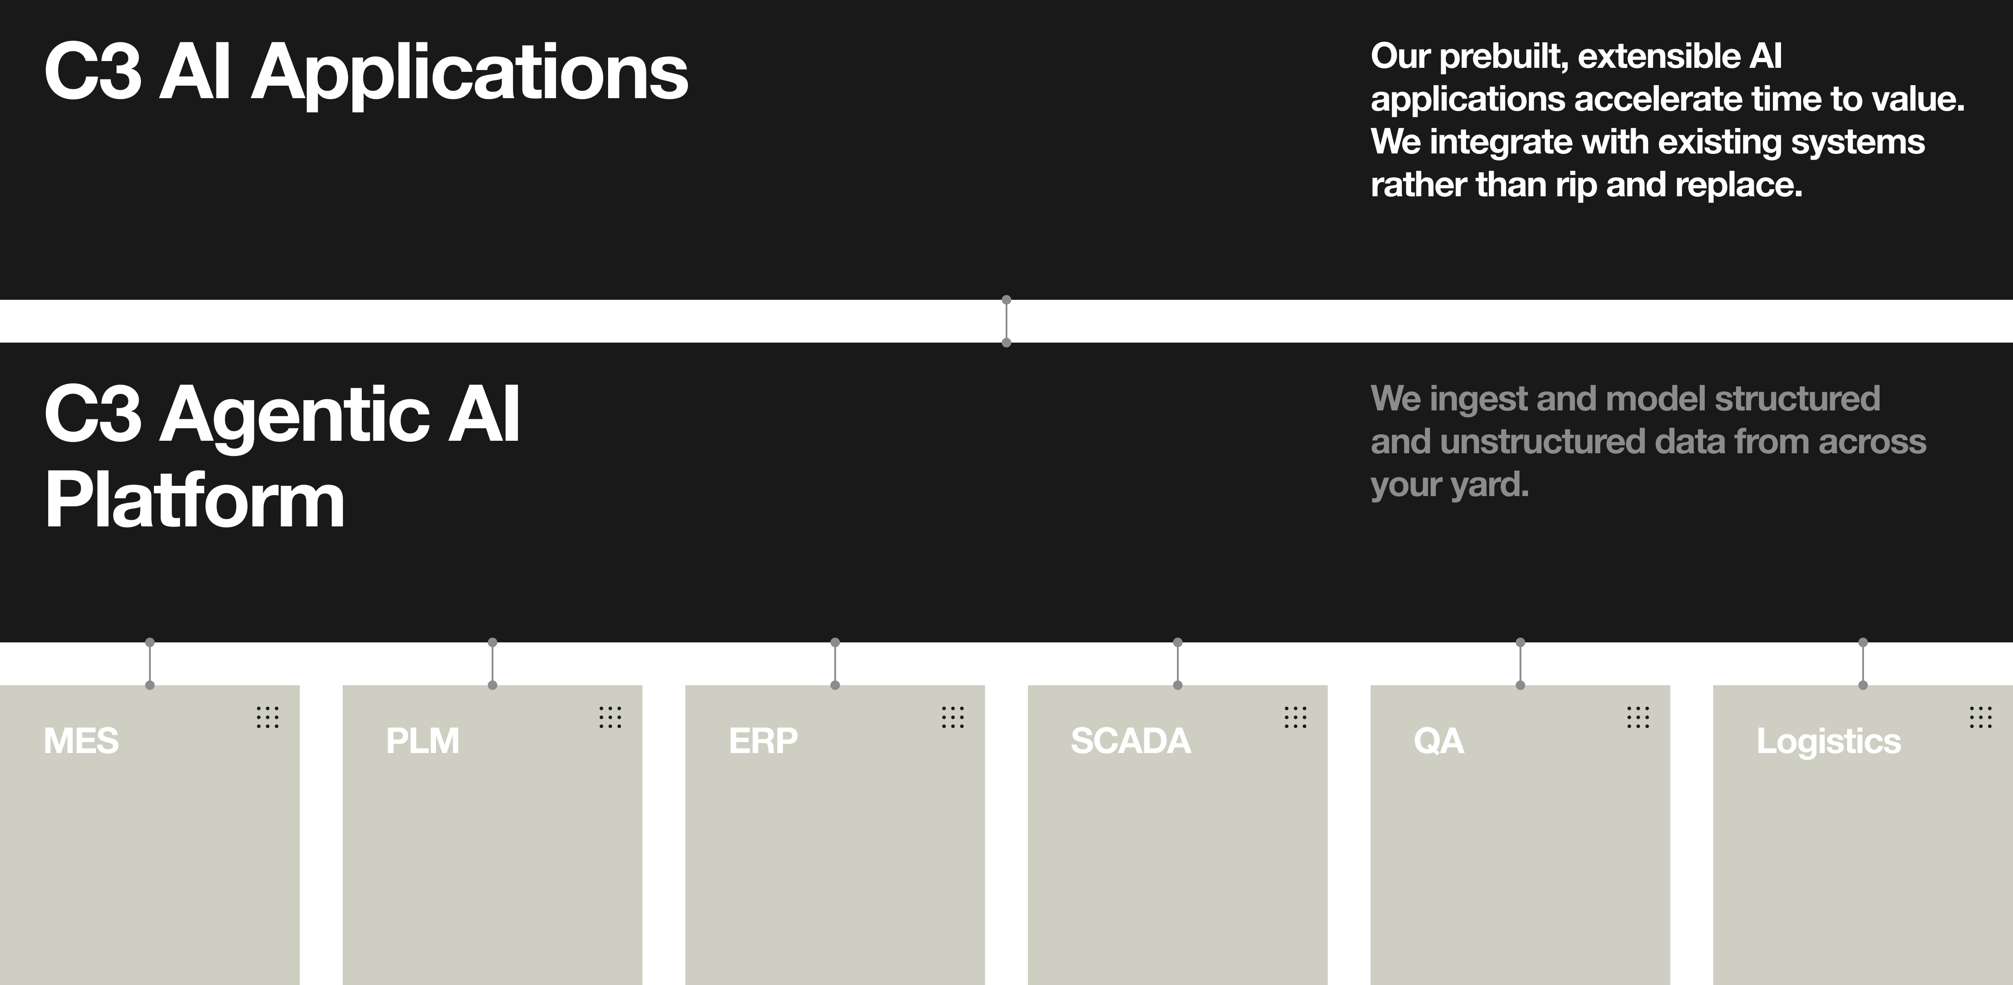Click the prebuilt extensible AI applications description
Screen dimensions: 2013x985
[x=1667, y=120]
